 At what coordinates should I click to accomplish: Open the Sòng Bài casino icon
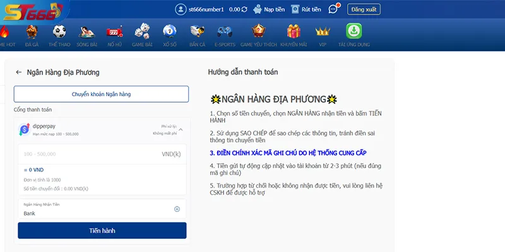tap(86, 32)
